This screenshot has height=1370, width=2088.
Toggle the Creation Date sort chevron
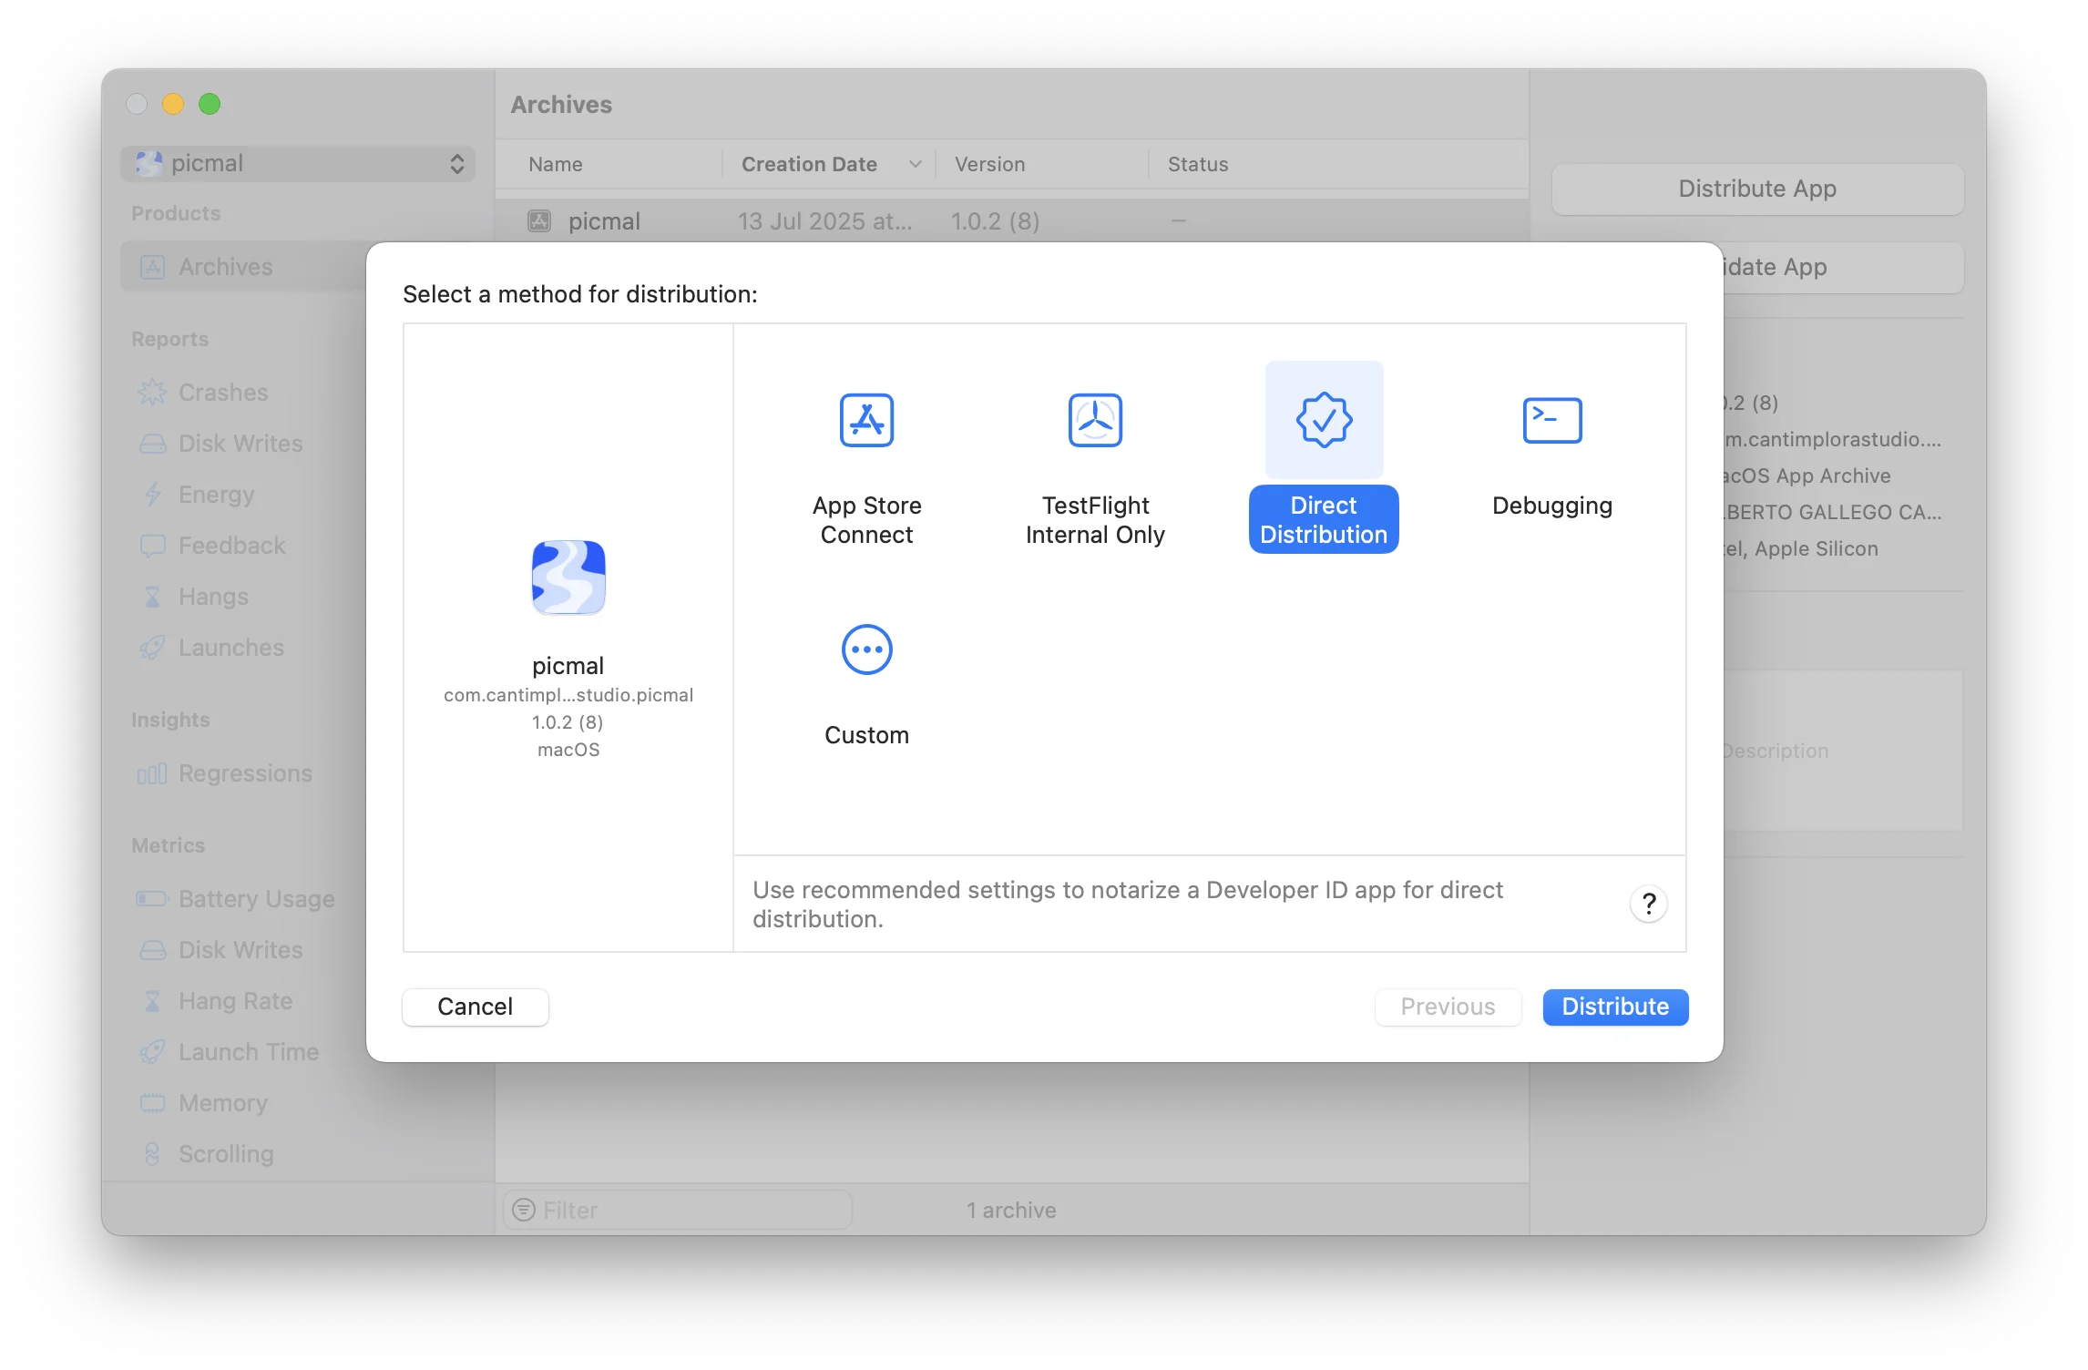click(x=915, y=164)
